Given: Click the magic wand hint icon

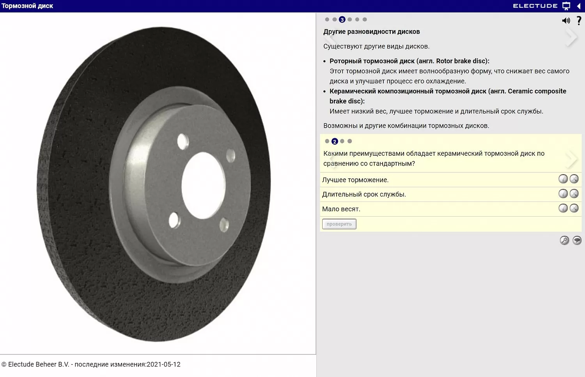Looking at the screenshot, I should (x=564, y=240).
